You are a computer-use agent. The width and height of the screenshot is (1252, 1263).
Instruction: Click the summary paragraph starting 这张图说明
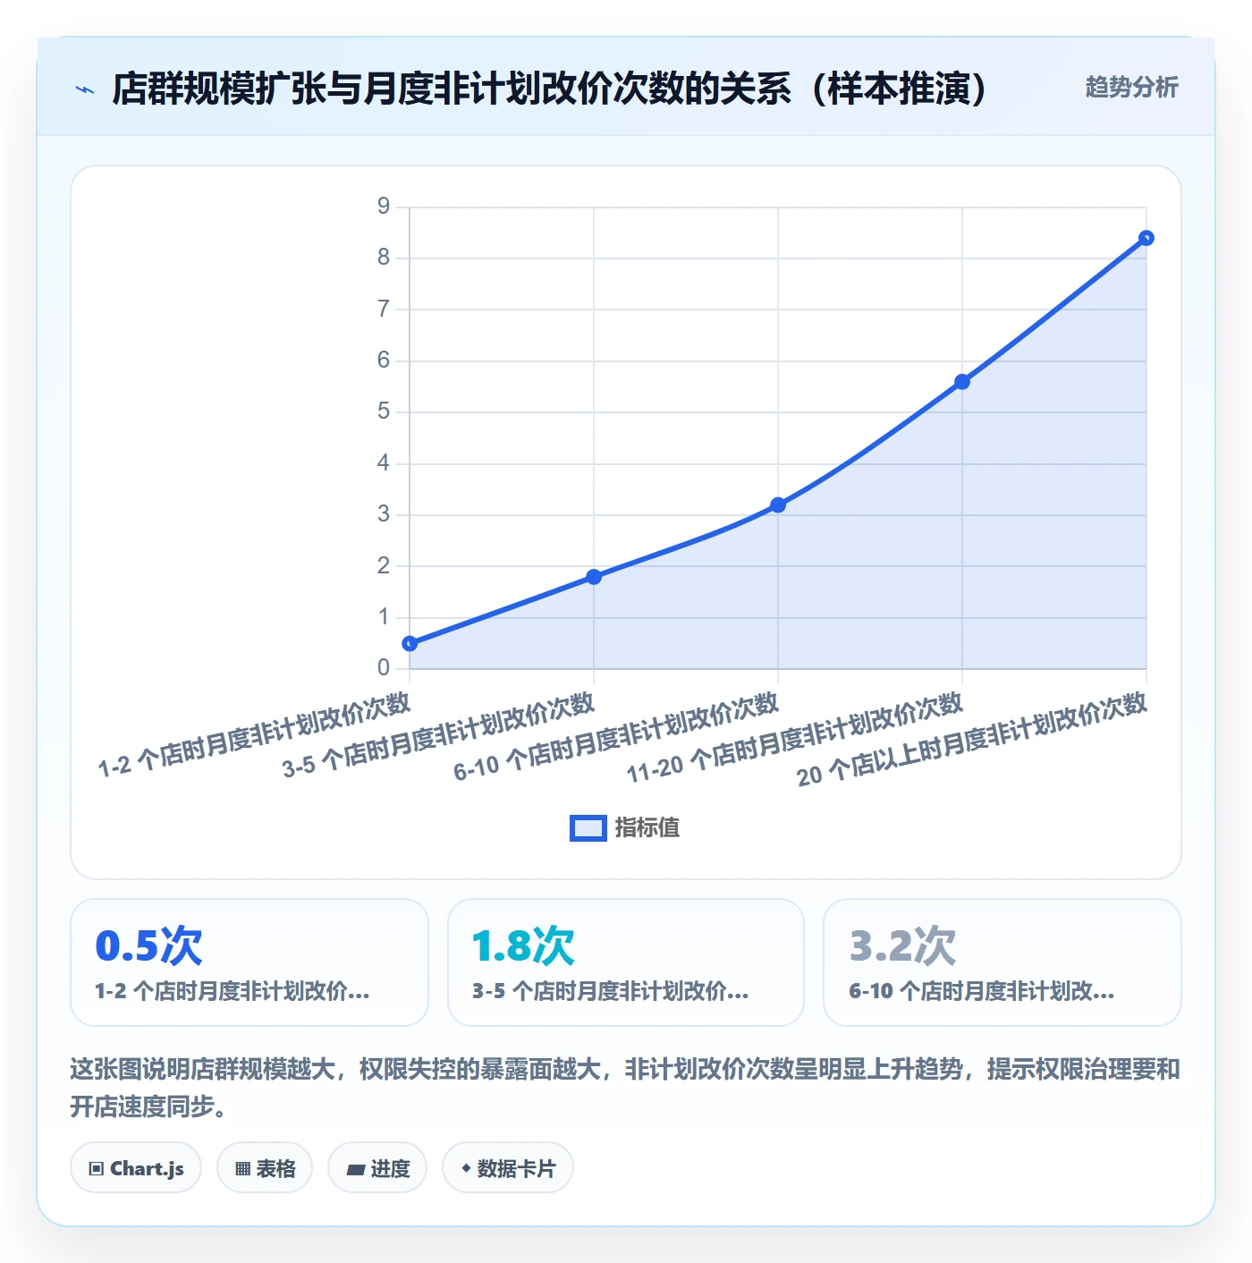pyautogui.click(x=625, y=1088)
